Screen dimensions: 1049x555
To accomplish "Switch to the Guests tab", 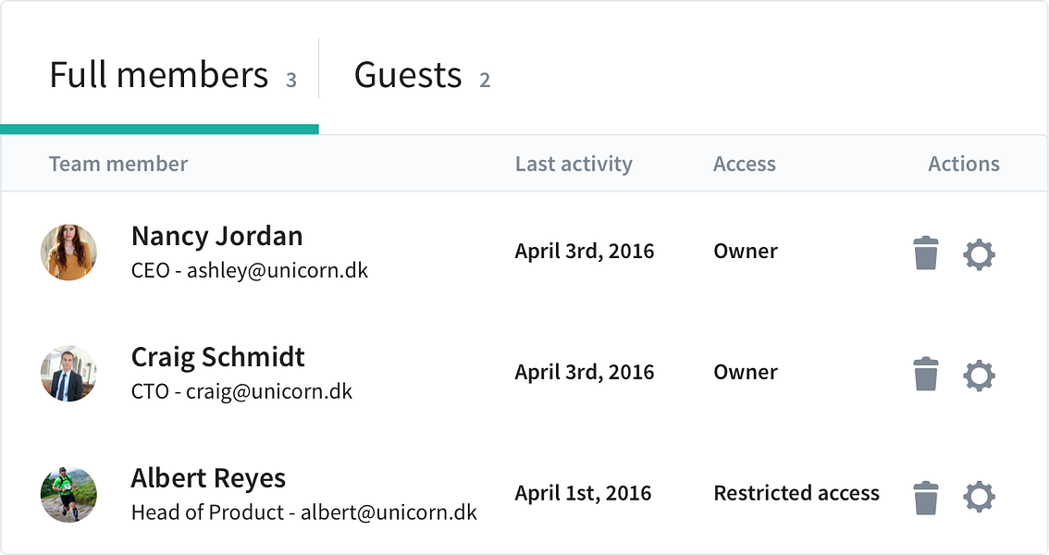I will 422,75.
